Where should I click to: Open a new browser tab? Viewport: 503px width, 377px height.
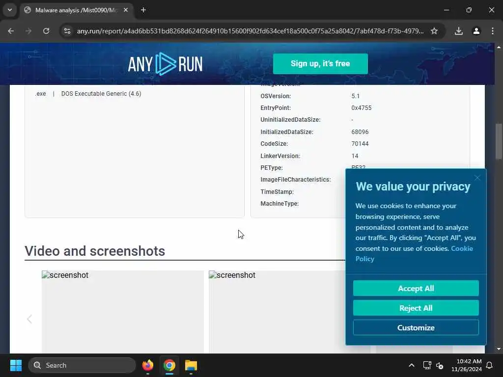click(143, 10)
